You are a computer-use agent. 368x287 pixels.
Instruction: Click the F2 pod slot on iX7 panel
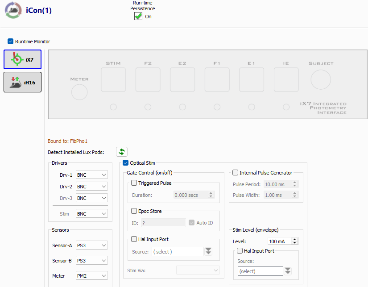point(148,79)
